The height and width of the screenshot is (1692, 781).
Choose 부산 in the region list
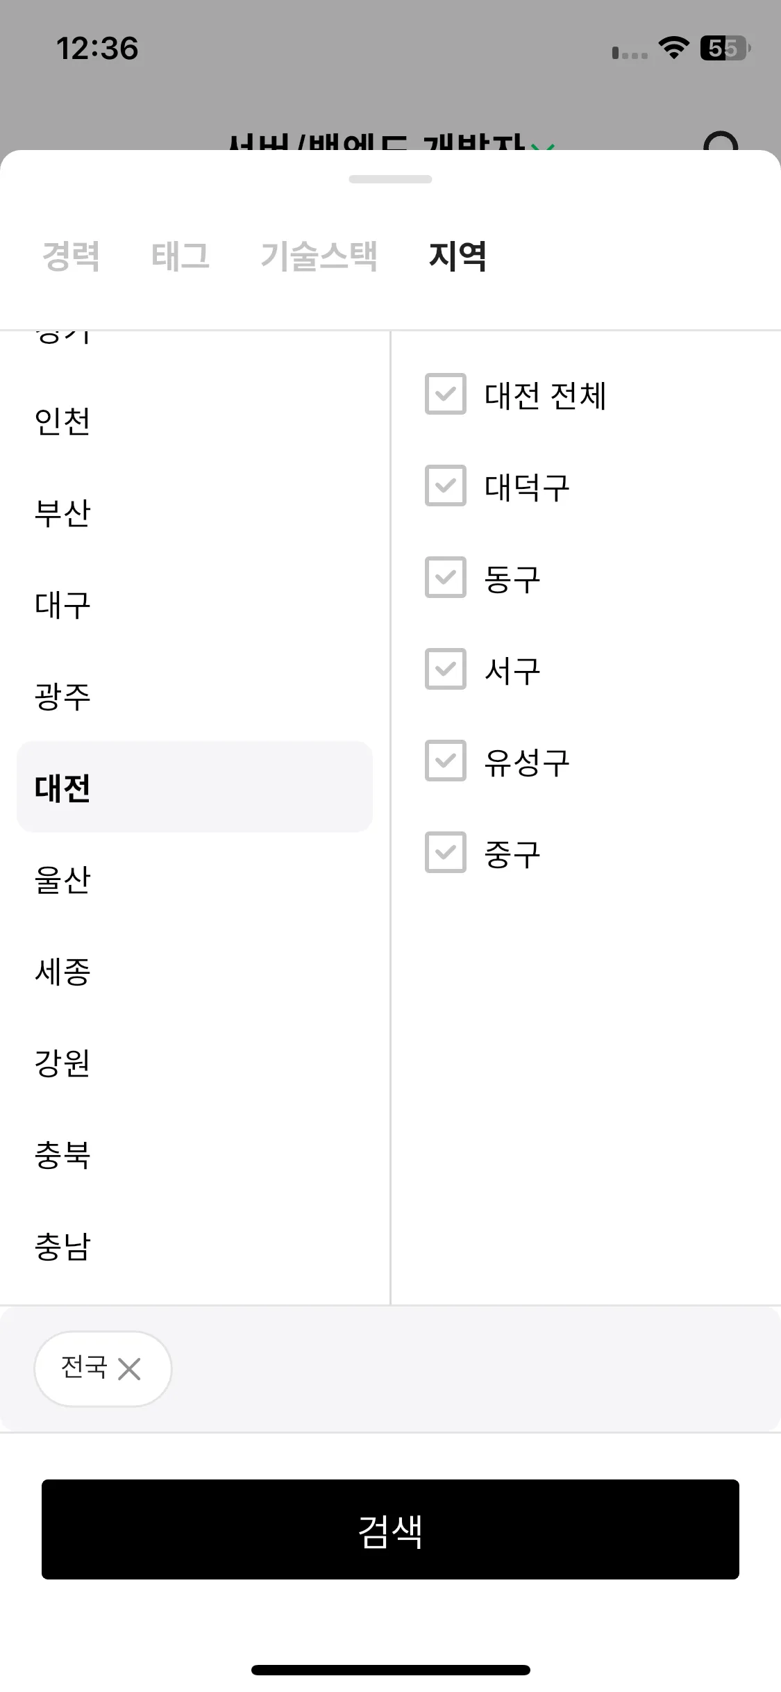click(194, 513)
